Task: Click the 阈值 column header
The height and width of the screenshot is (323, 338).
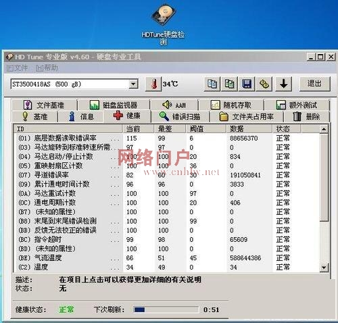Action: pos(206,129)
